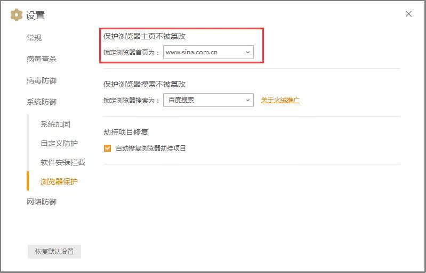
Task: Close the 设置 window with the X
Action: pos(408,14)
